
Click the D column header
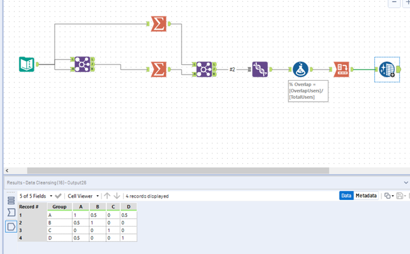click(128, 207)
